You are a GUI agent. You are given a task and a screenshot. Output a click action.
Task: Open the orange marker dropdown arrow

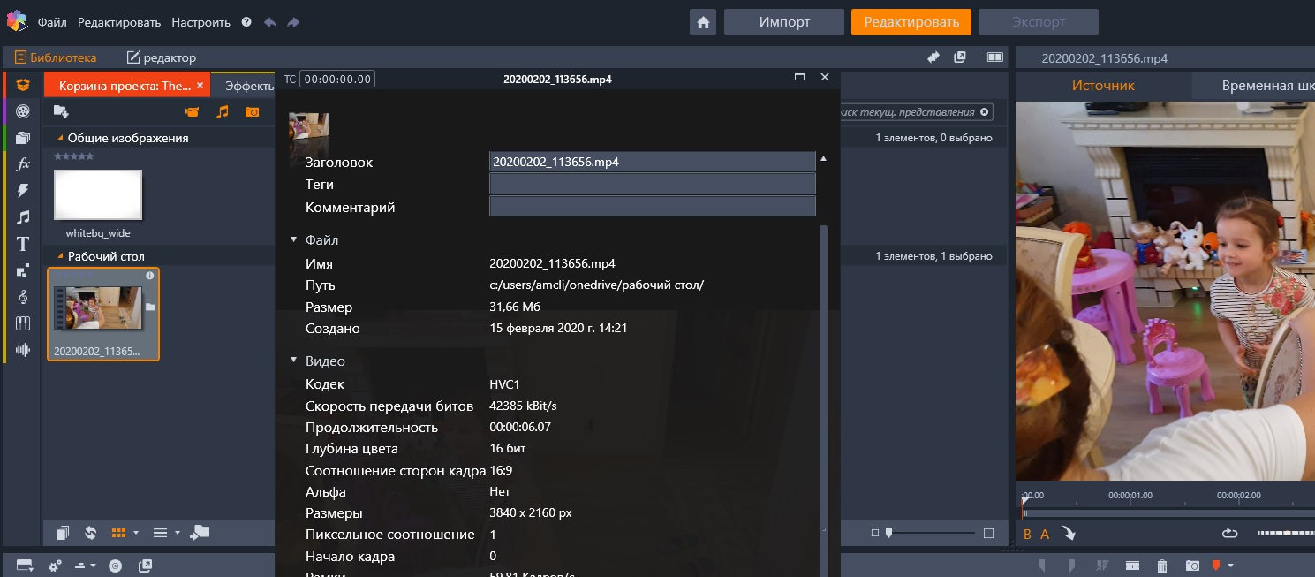pos(1231,566)
